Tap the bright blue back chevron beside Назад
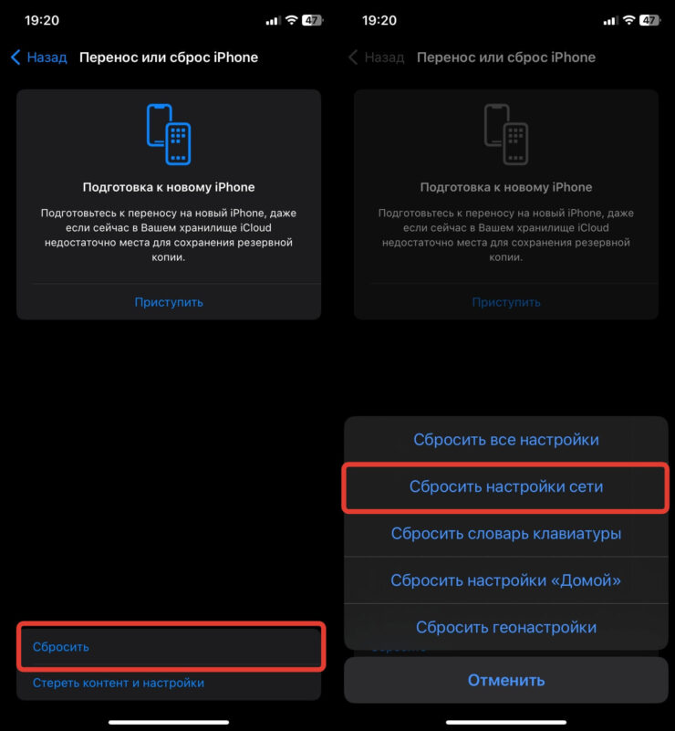Viewport: 675px width, 731px height. (x=15, y=57)
